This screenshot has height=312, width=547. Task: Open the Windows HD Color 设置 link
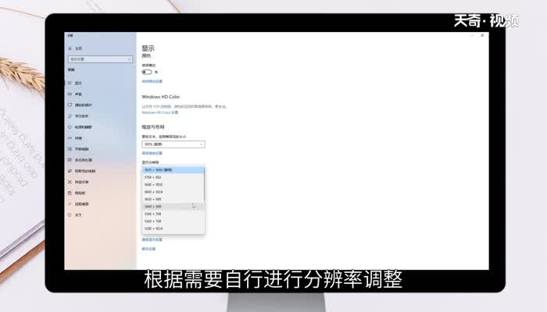coord(160,112)
